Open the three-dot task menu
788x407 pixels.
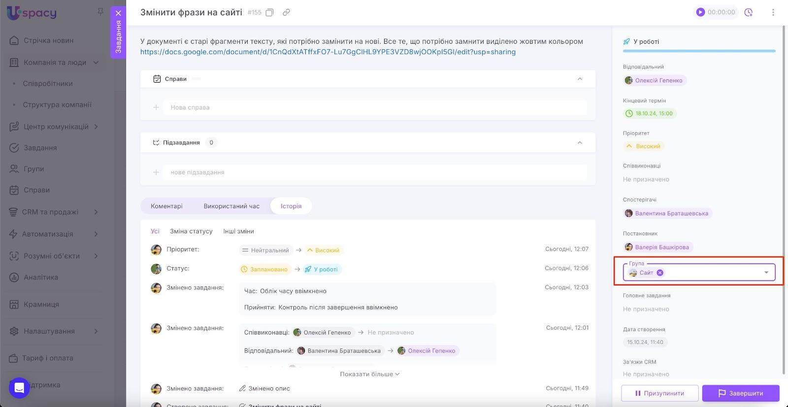(x=773, y=12)
